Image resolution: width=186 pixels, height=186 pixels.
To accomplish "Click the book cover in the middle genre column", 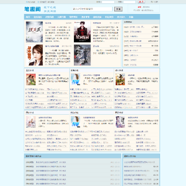I will (75, 80).
